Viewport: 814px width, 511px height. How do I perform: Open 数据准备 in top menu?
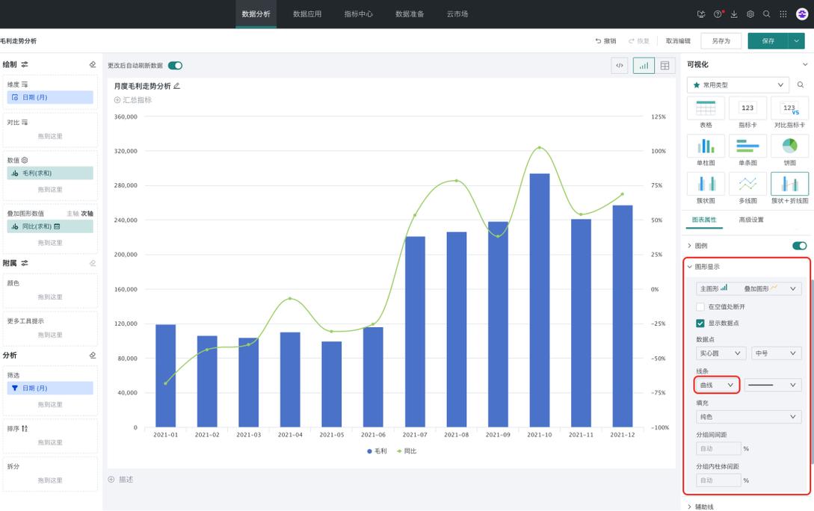pyautogui.click(x=410, y=14)
